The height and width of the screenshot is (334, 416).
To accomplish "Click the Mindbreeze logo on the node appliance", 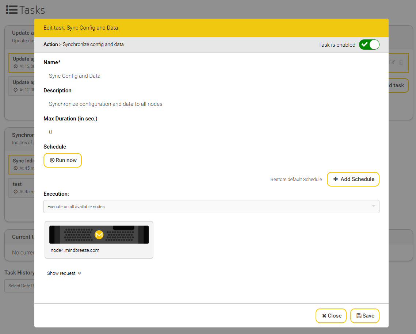I will 99,235.
